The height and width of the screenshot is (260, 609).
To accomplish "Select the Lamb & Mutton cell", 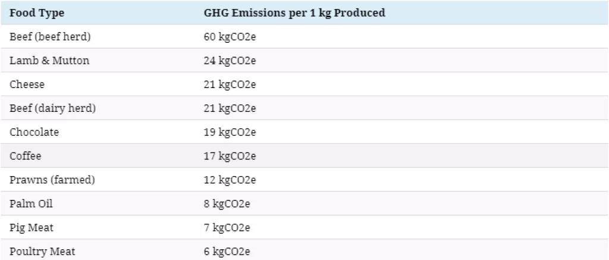I will 49,61.
